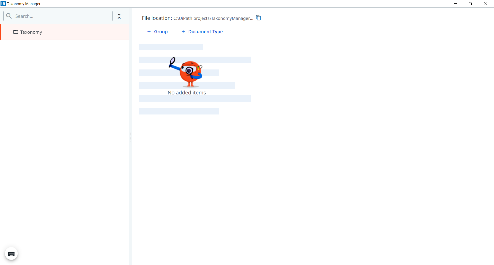This screenshot has height=265, width=494.
Task: Open the keyboard shortcuts button
Action: (11, 254)
